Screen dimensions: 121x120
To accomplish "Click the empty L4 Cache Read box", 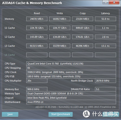I will 37,55.
